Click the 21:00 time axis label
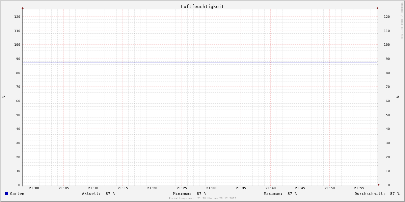Image resolution: width=405 pixels, height=202 pixels. click(x=34, y=188)
